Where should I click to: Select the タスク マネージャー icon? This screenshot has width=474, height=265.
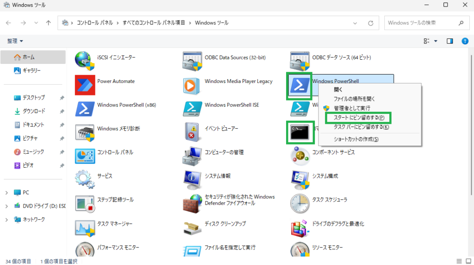click(x=85, y=228)
